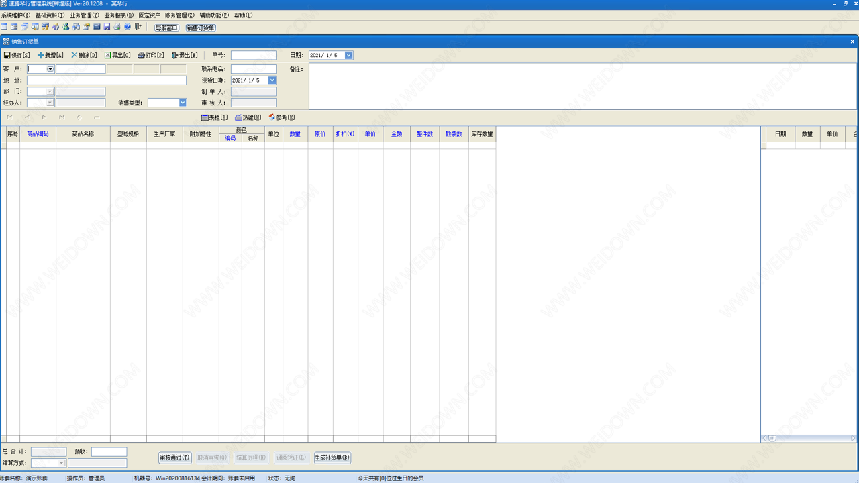
Task: Click the 商品编码 column header
Action: point(38,134)
